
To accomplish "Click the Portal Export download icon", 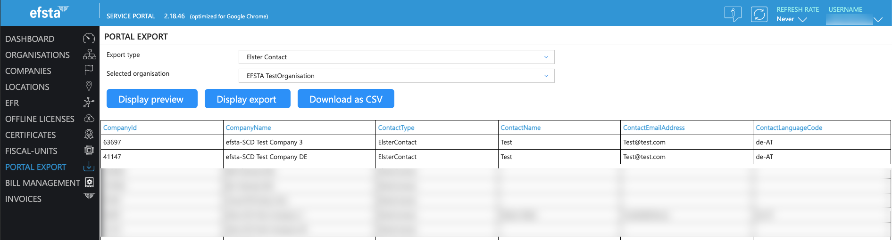I will click(x=89, y=166).
